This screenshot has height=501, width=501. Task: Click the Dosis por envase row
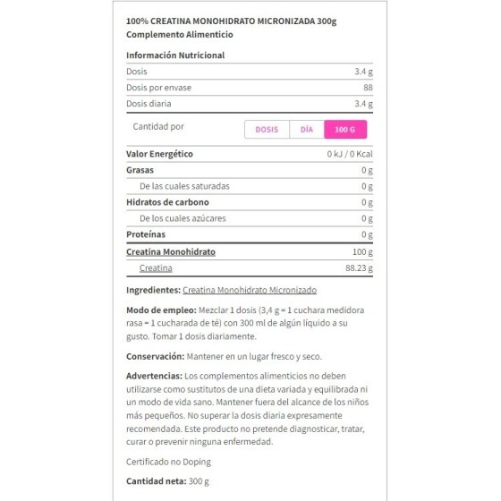pos(250,88)
